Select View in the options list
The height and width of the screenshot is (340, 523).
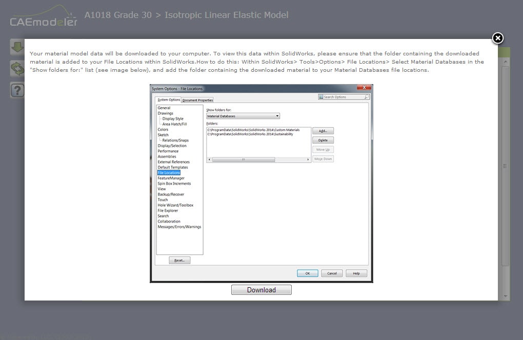pyautogui.click(x=162, y=189)
